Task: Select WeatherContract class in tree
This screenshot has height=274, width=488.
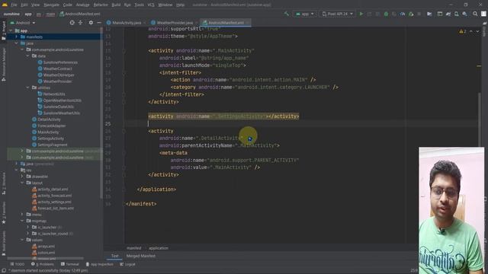Action: 58,68
